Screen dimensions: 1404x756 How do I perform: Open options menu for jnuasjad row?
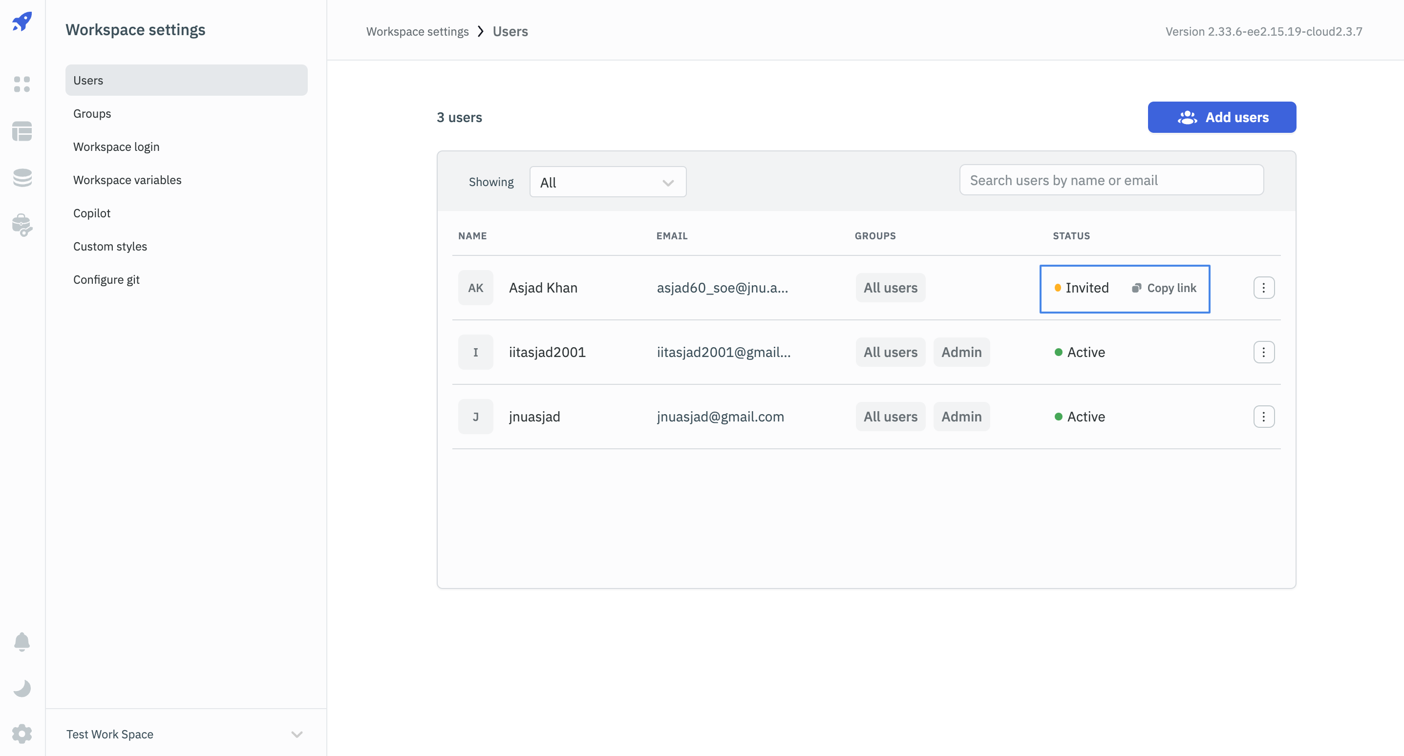[x=1263, y=417]
